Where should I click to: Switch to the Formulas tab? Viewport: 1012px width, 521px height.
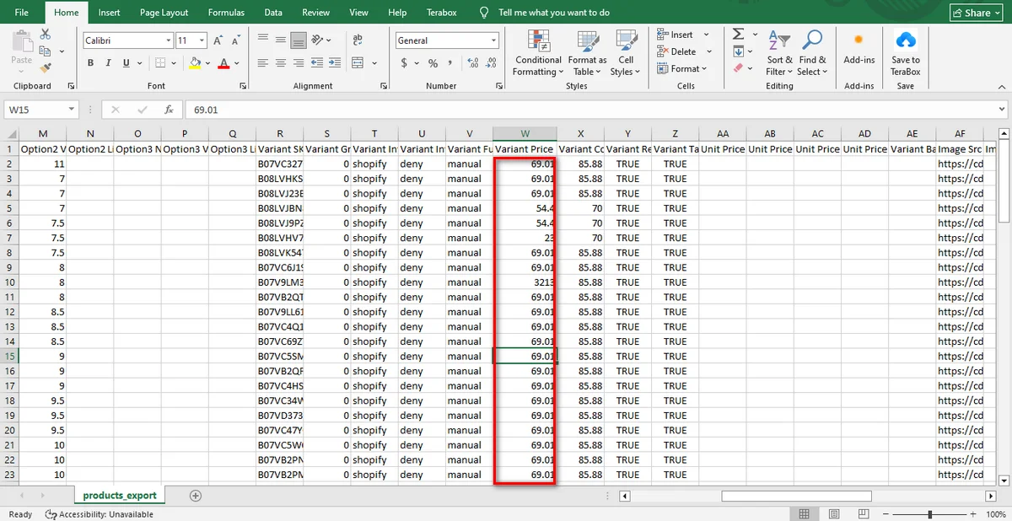coord(226,13)
